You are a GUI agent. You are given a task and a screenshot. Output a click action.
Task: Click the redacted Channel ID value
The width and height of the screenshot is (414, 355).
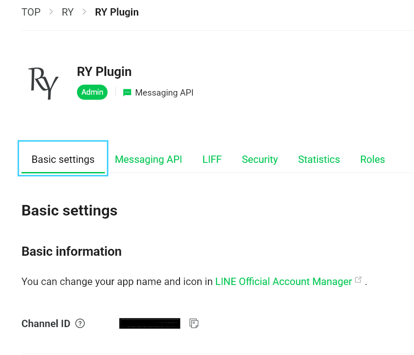click(150, 323)
